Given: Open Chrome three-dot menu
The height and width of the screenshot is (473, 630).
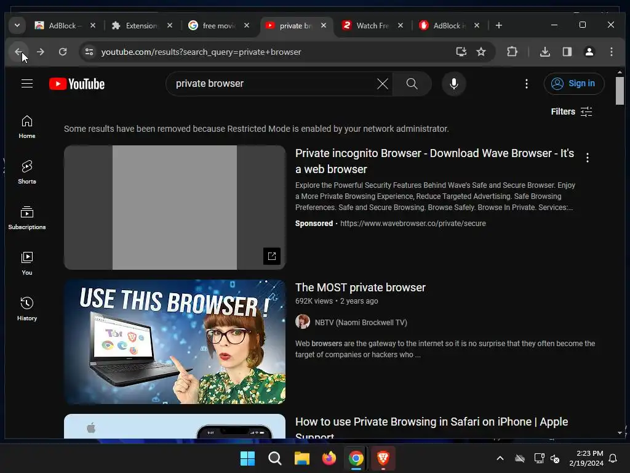Looking at the screenshot, I should pos(611,52).
